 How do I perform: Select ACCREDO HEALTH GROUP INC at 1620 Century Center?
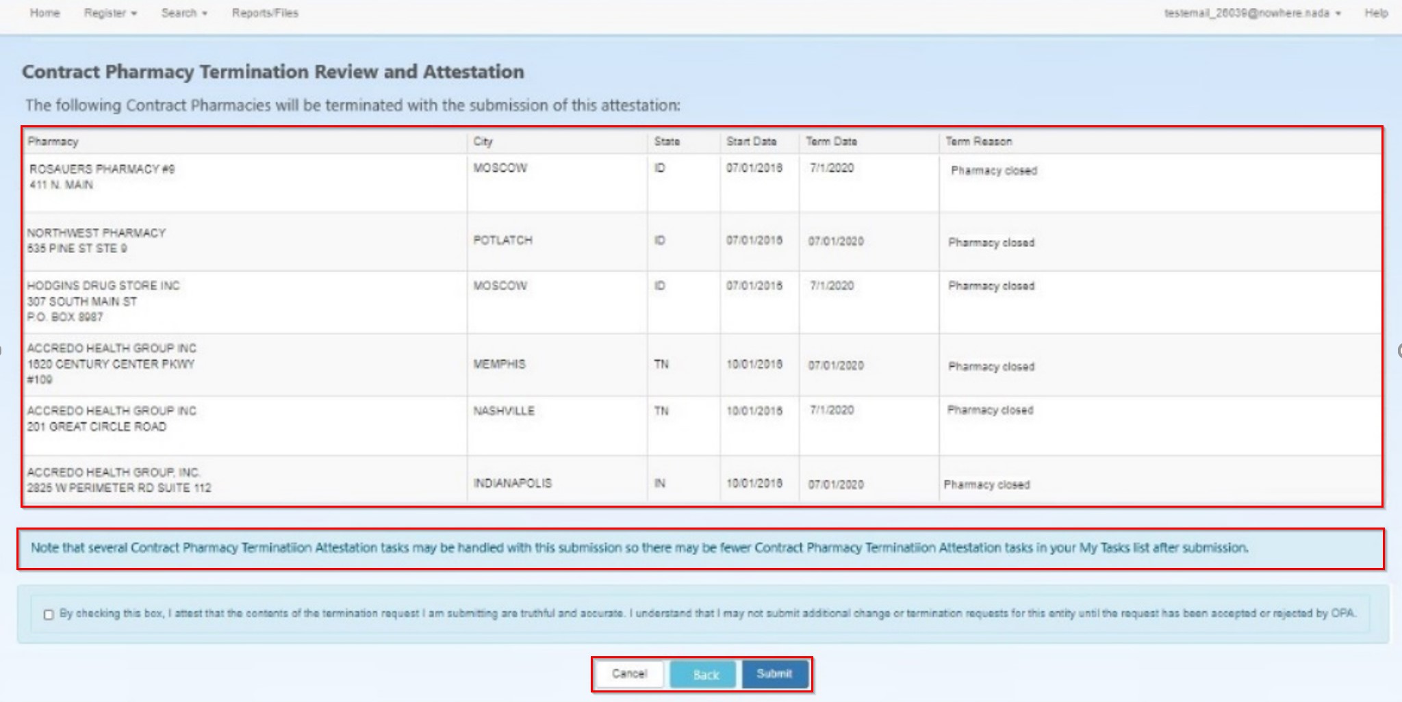tap(112, 348)
